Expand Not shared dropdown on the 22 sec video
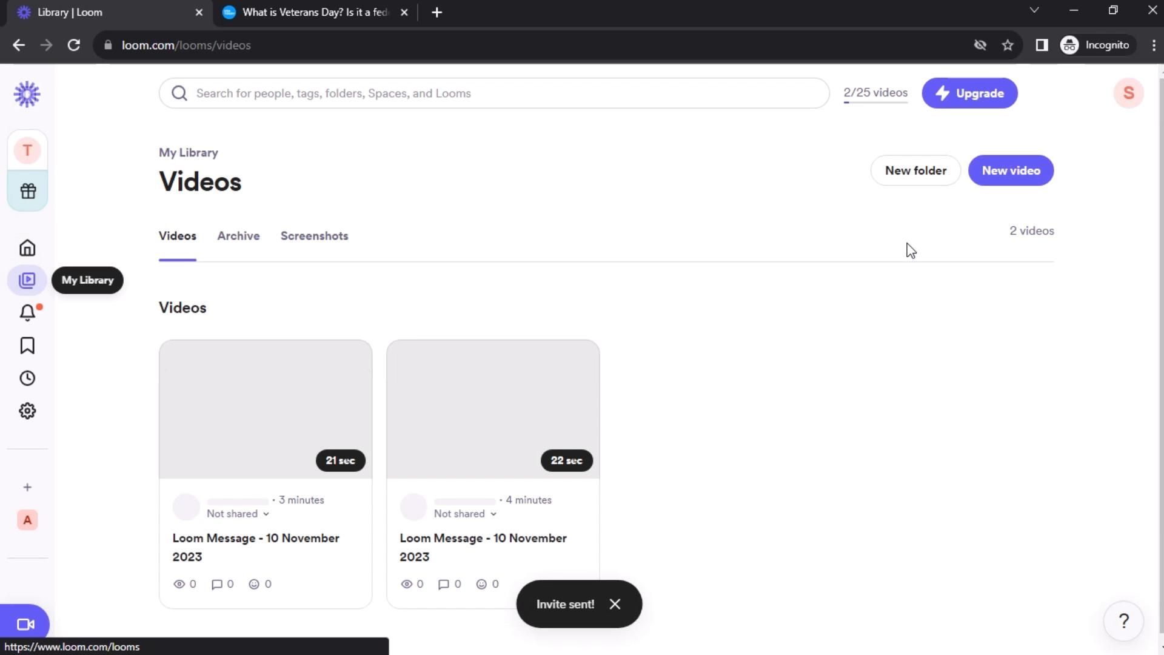Image resolution: width=1164 pixels, height=655 pixels. (x=465, y=514)
